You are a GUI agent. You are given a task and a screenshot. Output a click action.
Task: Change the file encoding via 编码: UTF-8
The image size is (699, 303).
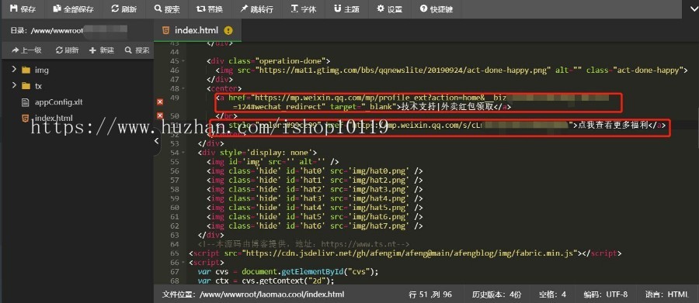606,294
